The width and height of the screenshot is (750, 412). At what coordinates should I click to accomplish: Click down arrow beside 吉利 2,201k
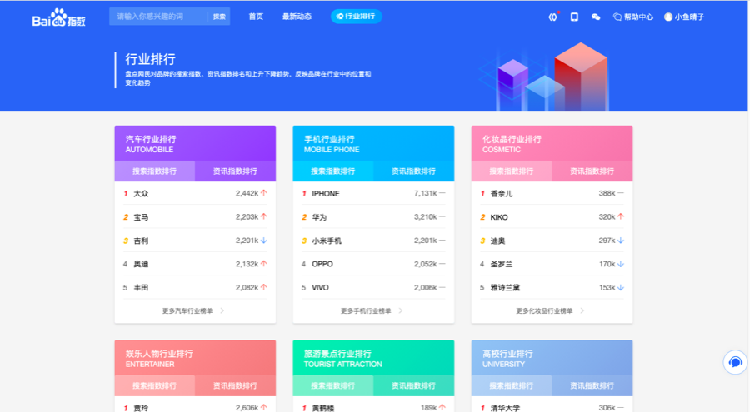tap(264, 241)
